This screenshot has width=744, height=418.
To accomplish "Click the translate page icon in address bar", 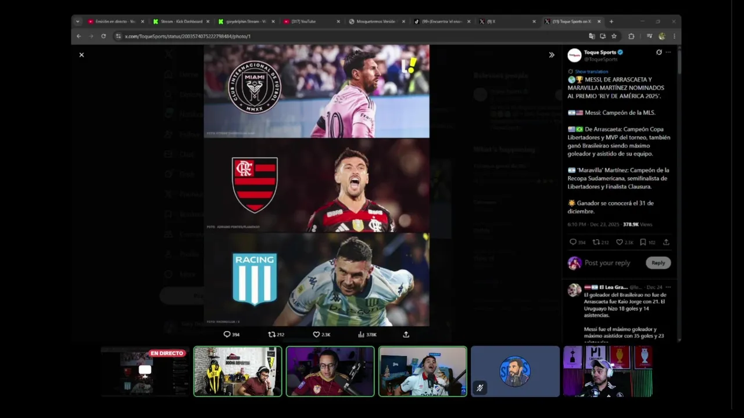I will (592, 36).
